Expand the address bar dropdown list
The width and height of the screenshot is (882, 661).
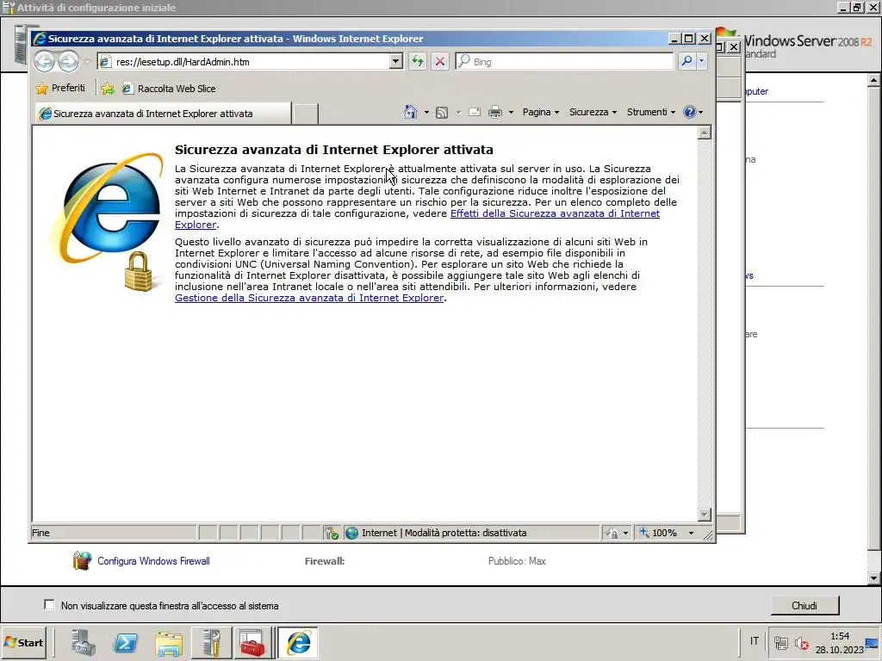(396, 62)
